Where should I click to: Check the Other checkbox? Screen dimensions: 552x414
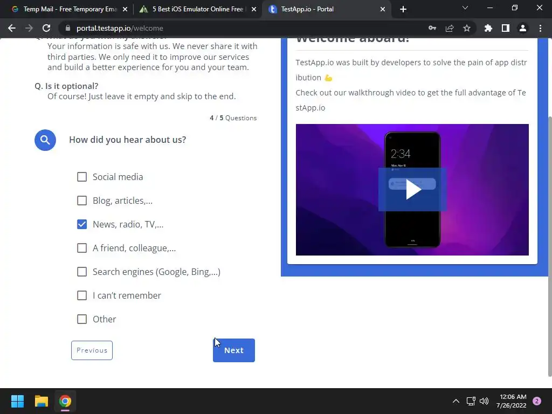click(x=82, y=319)
